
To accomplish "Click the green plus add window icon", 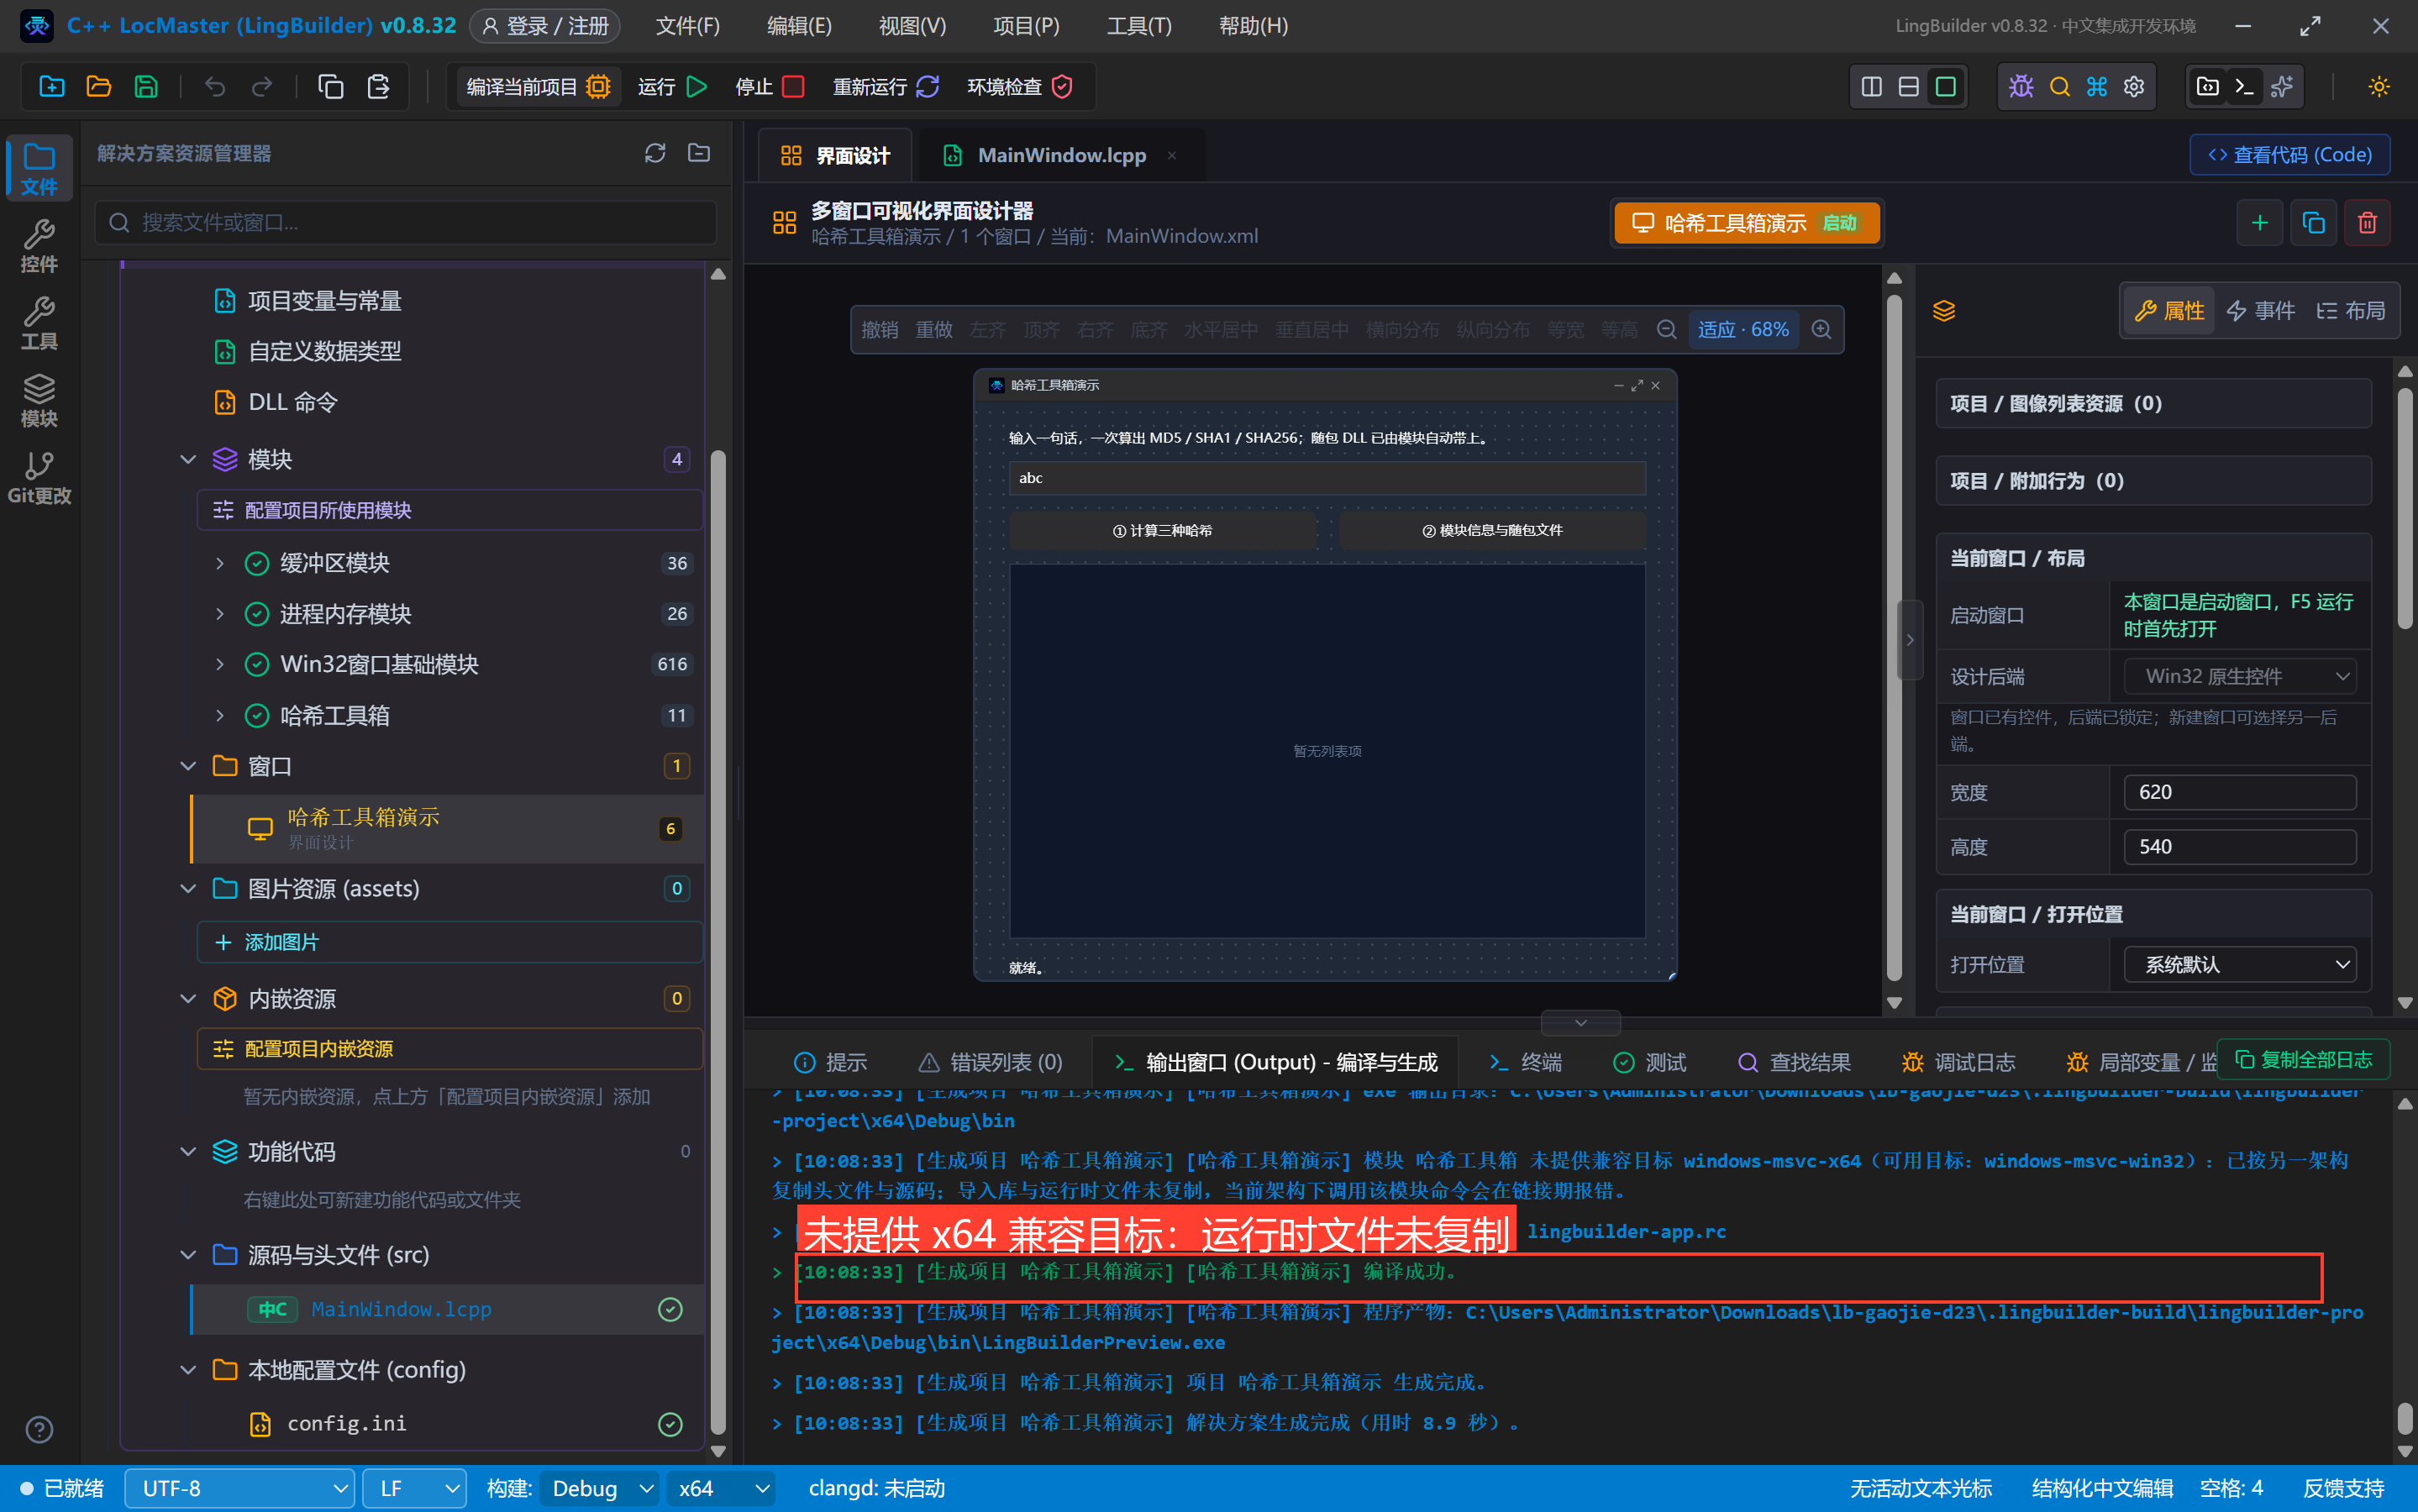I will 2259,222.
